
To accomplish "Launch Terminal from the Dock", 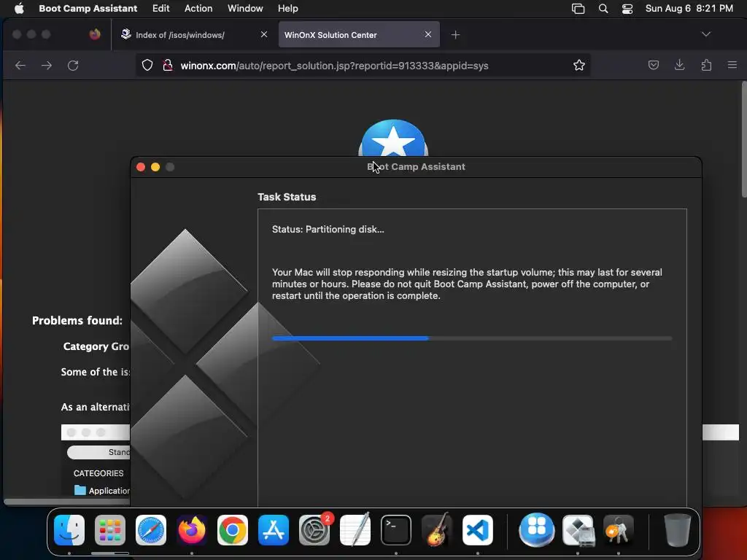I will click(x=396, y=529).
